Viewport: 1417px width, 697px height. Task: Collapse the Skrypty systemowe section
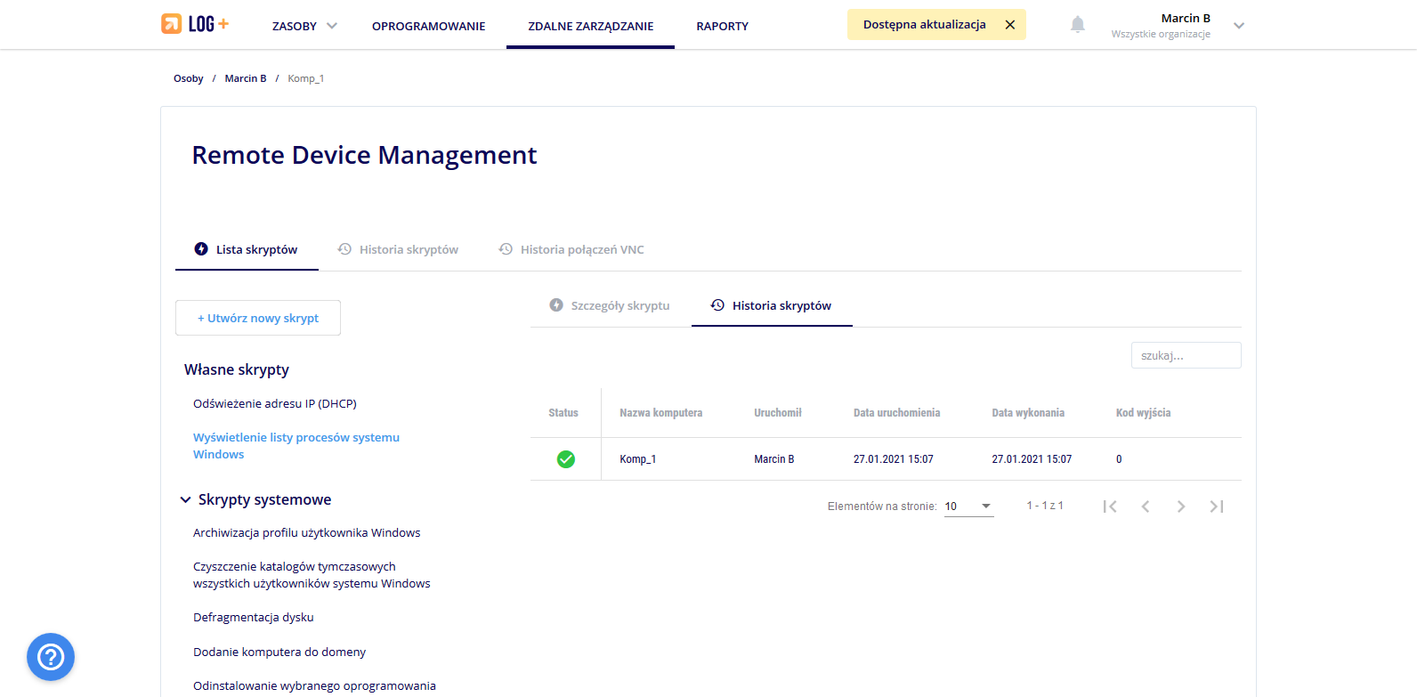[x=186, y=500]
